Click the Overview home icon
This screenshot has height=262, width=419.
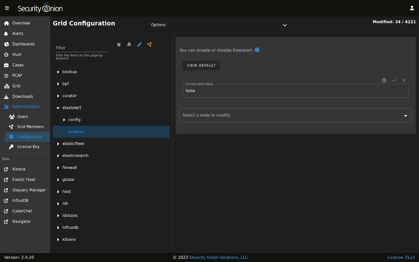pyautogui.click(x=7, y=23)
